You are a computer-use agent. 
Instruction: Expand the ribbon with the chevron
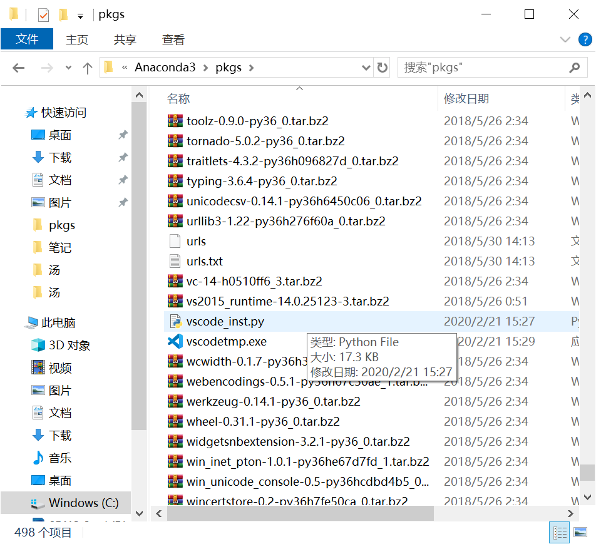(x=565, y=39)
